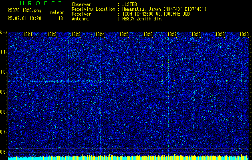Select the observer callsign JL2TBB

[x=129, y=4]
